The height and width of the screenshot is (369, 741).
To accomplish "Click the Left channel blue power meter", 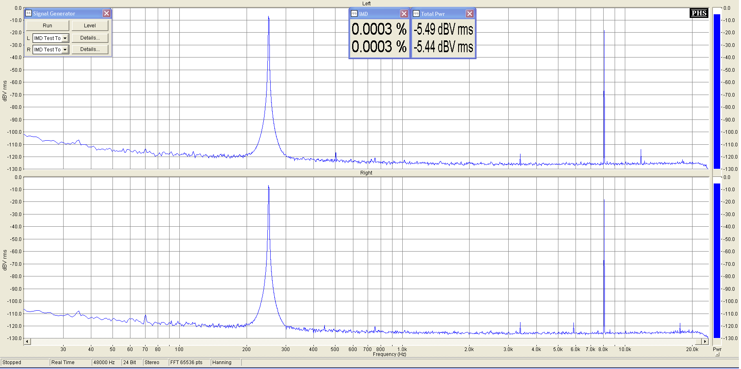I will point(717,91).
